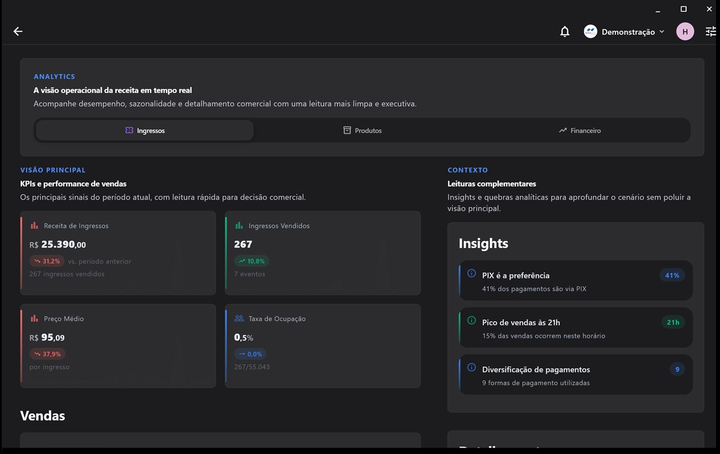The width and height of the screenshot is (720, 454).
Task: Switch to the Financeiro tab
Action: [x=579, y=130]
